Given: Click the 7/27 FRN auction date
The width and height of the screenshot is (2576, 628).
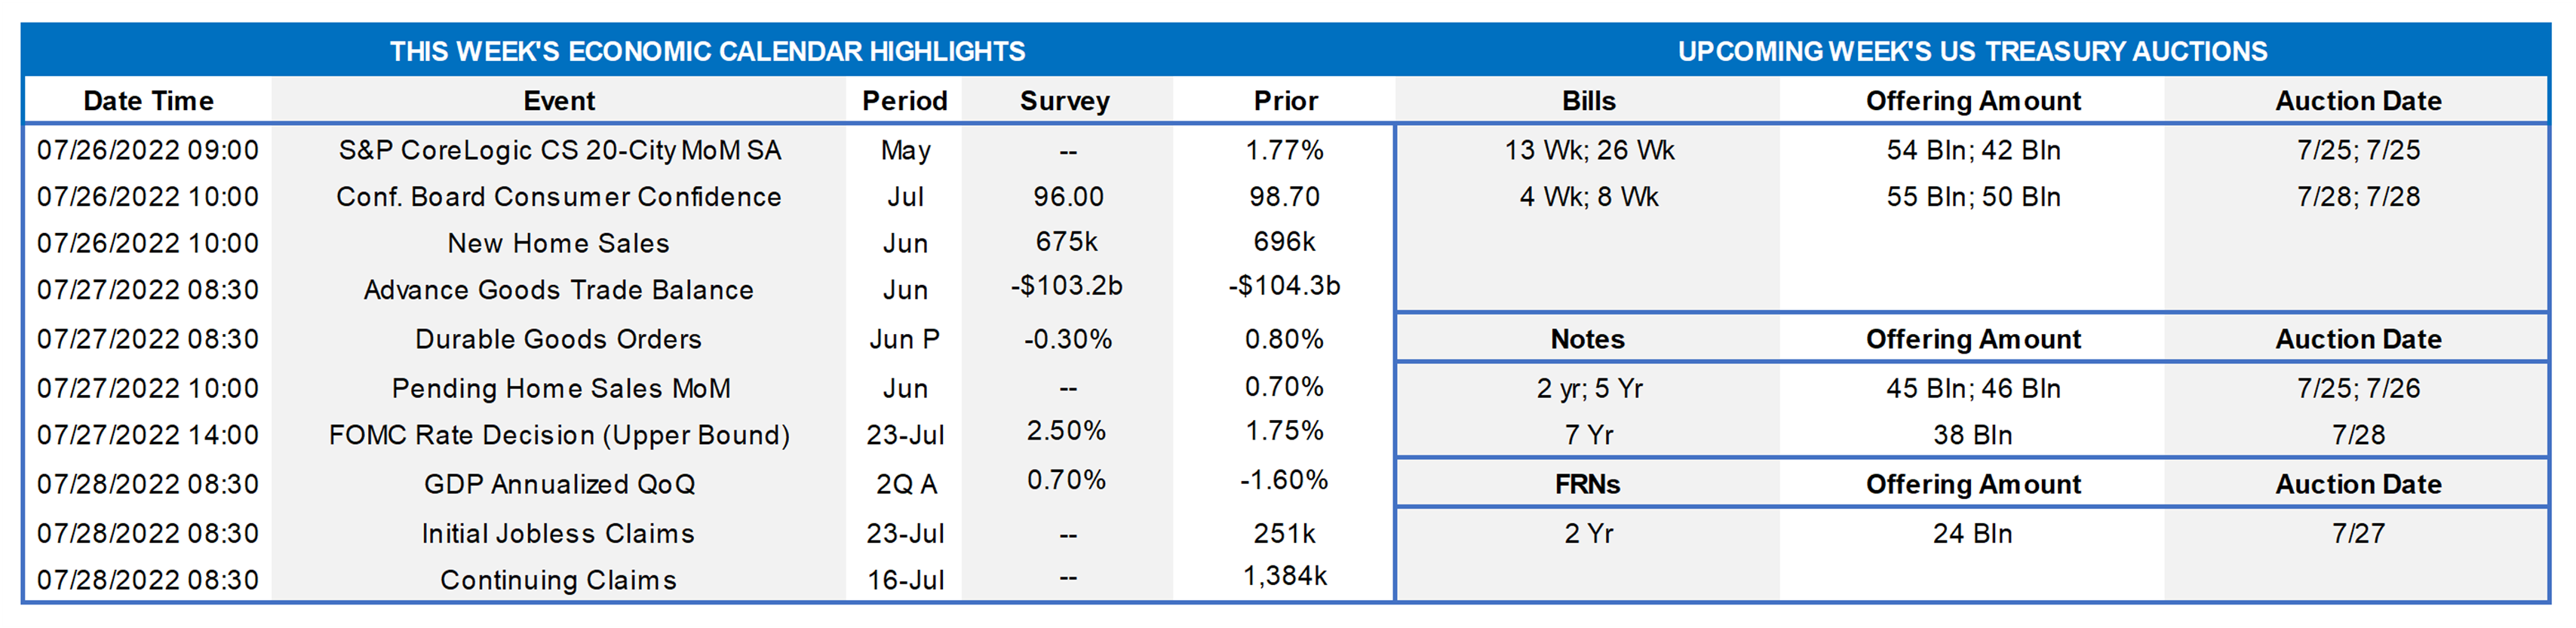Looking at the screenshot, I should pos(2358,533).
